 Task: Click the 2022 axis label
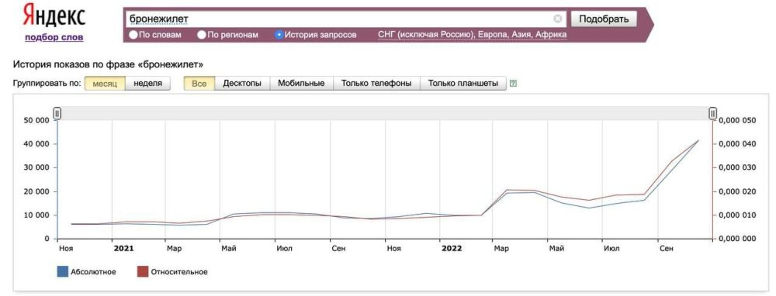(452, 249)
